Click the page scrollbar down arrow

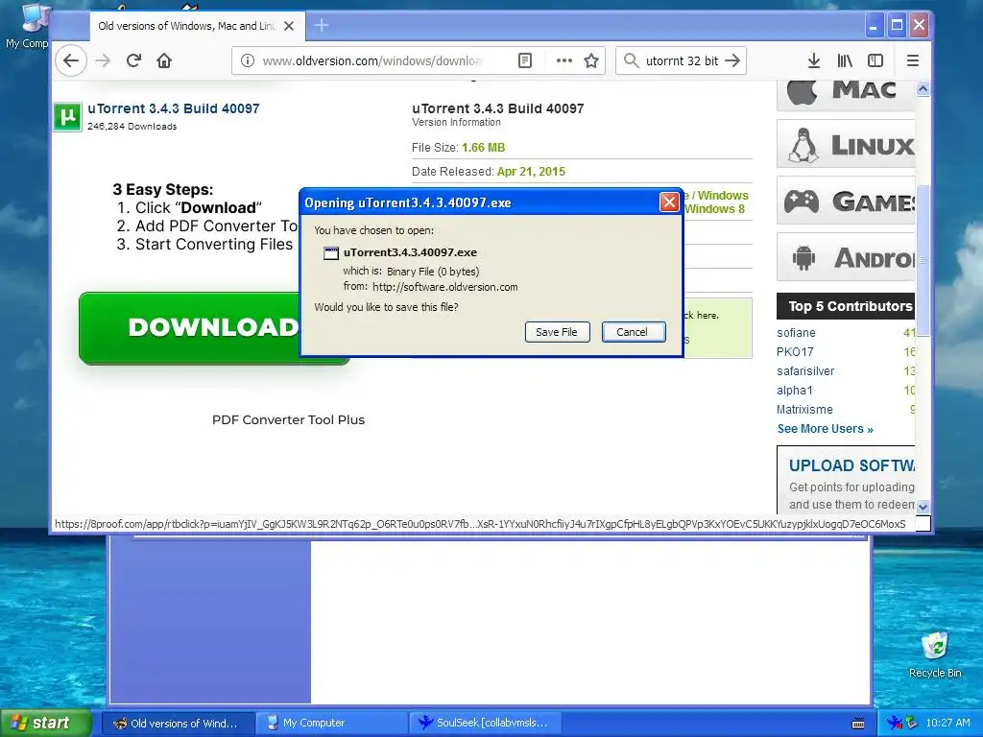923,506
